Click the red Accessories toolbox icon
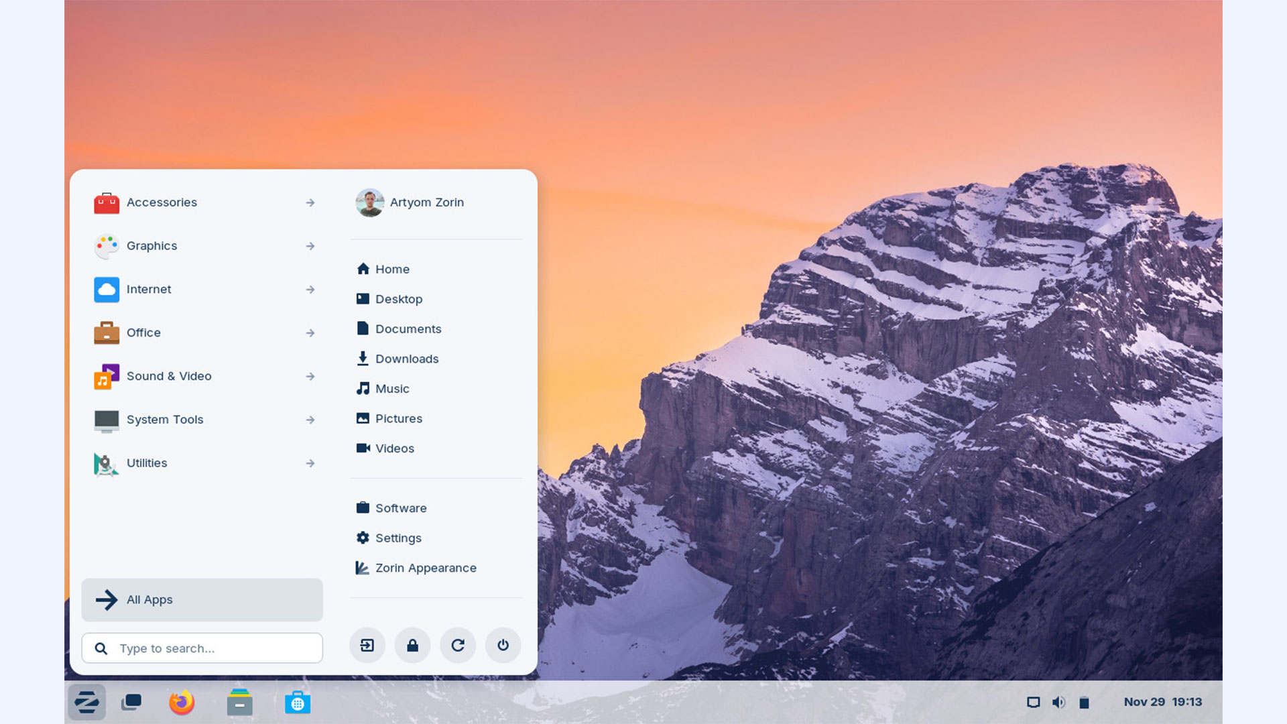Viewport: 1287px width, 724px height. [107, 202]
